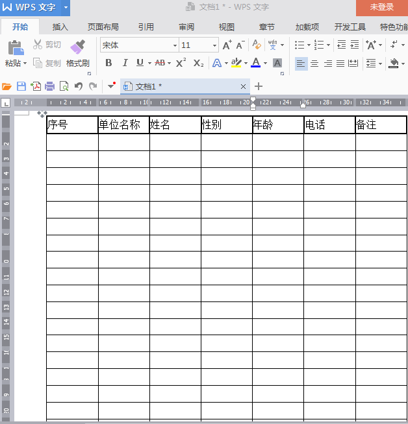Select center text alignment
The height and width of the screenshot is (424, 408).
[314, 64]
